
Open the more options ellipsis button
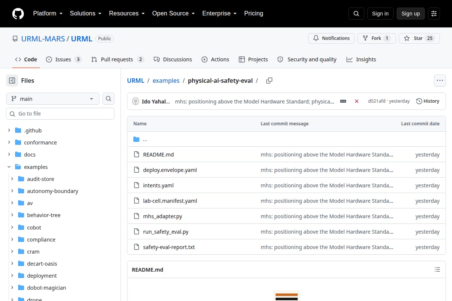pos(440,81)
